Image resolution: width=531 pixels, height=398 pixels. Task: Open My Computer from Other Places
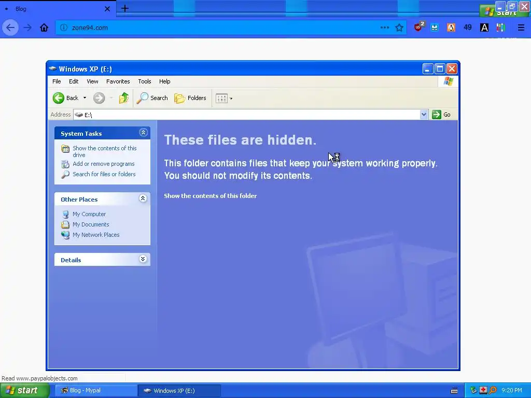click(89, 214)
